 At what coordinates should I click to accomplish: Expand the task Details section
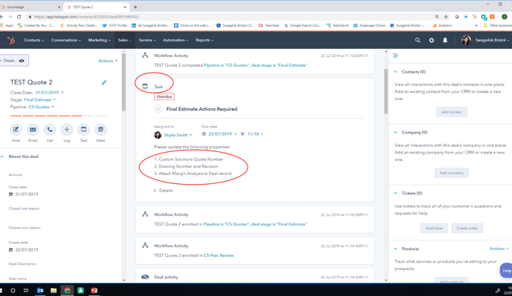tap(163, 191)
